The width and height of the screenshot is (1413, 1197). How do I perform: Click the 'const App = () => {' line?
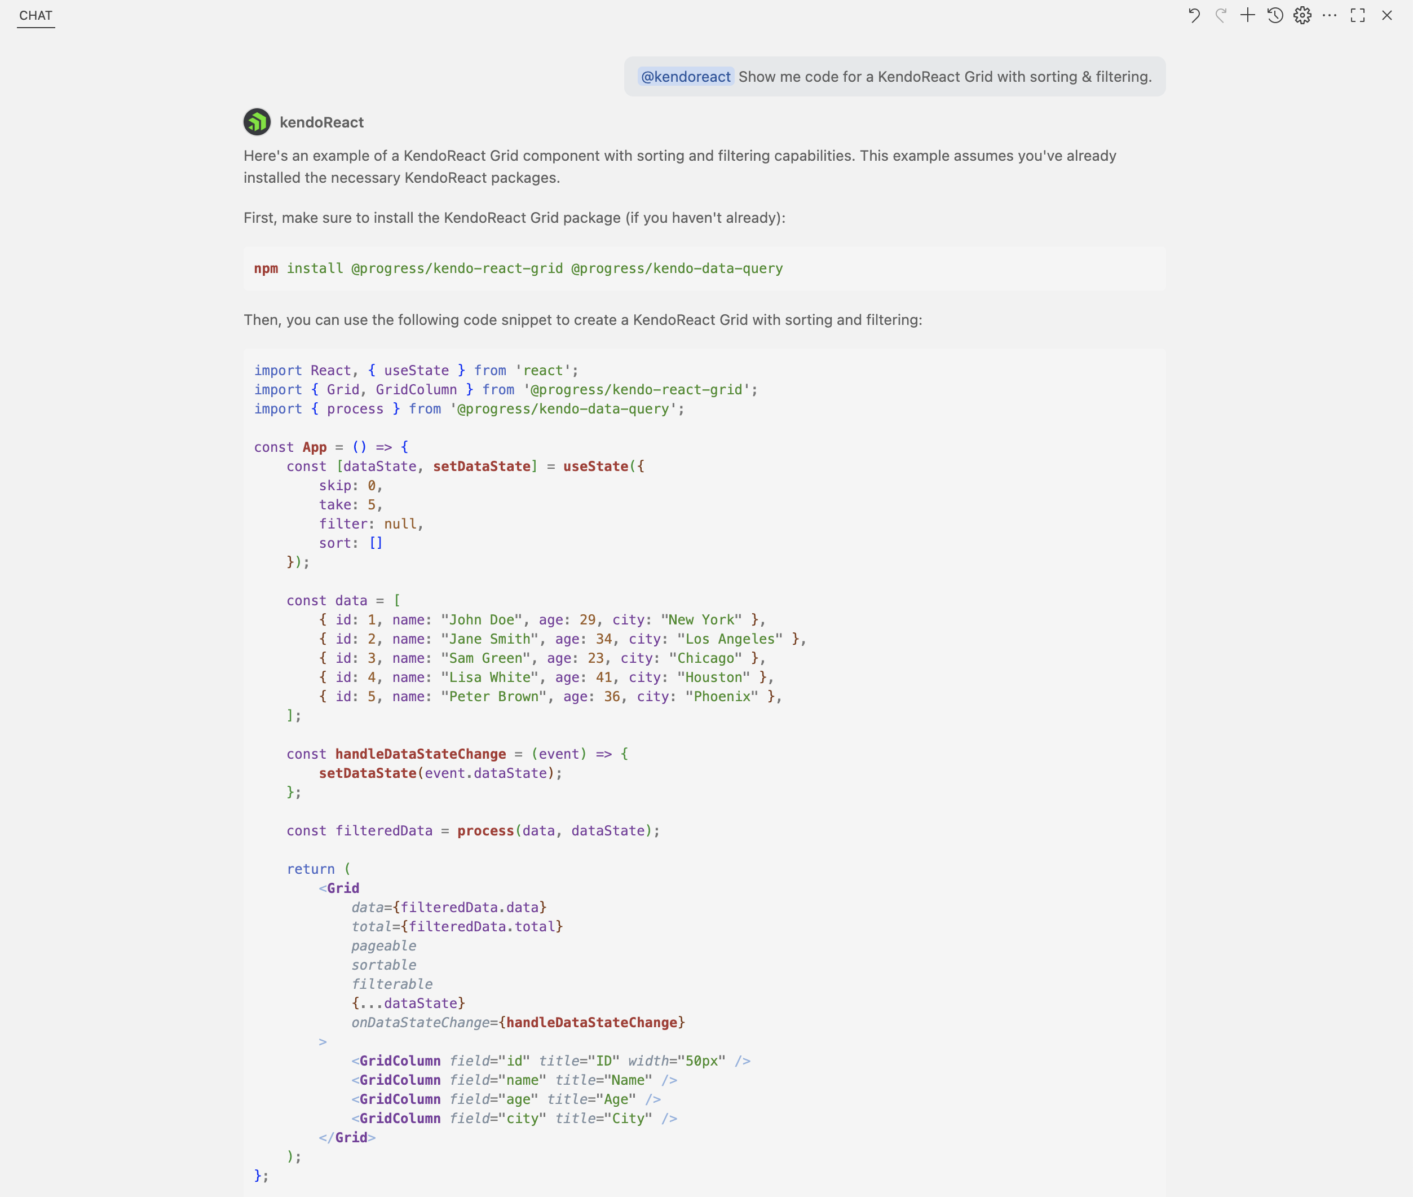[x=331, y=447]
